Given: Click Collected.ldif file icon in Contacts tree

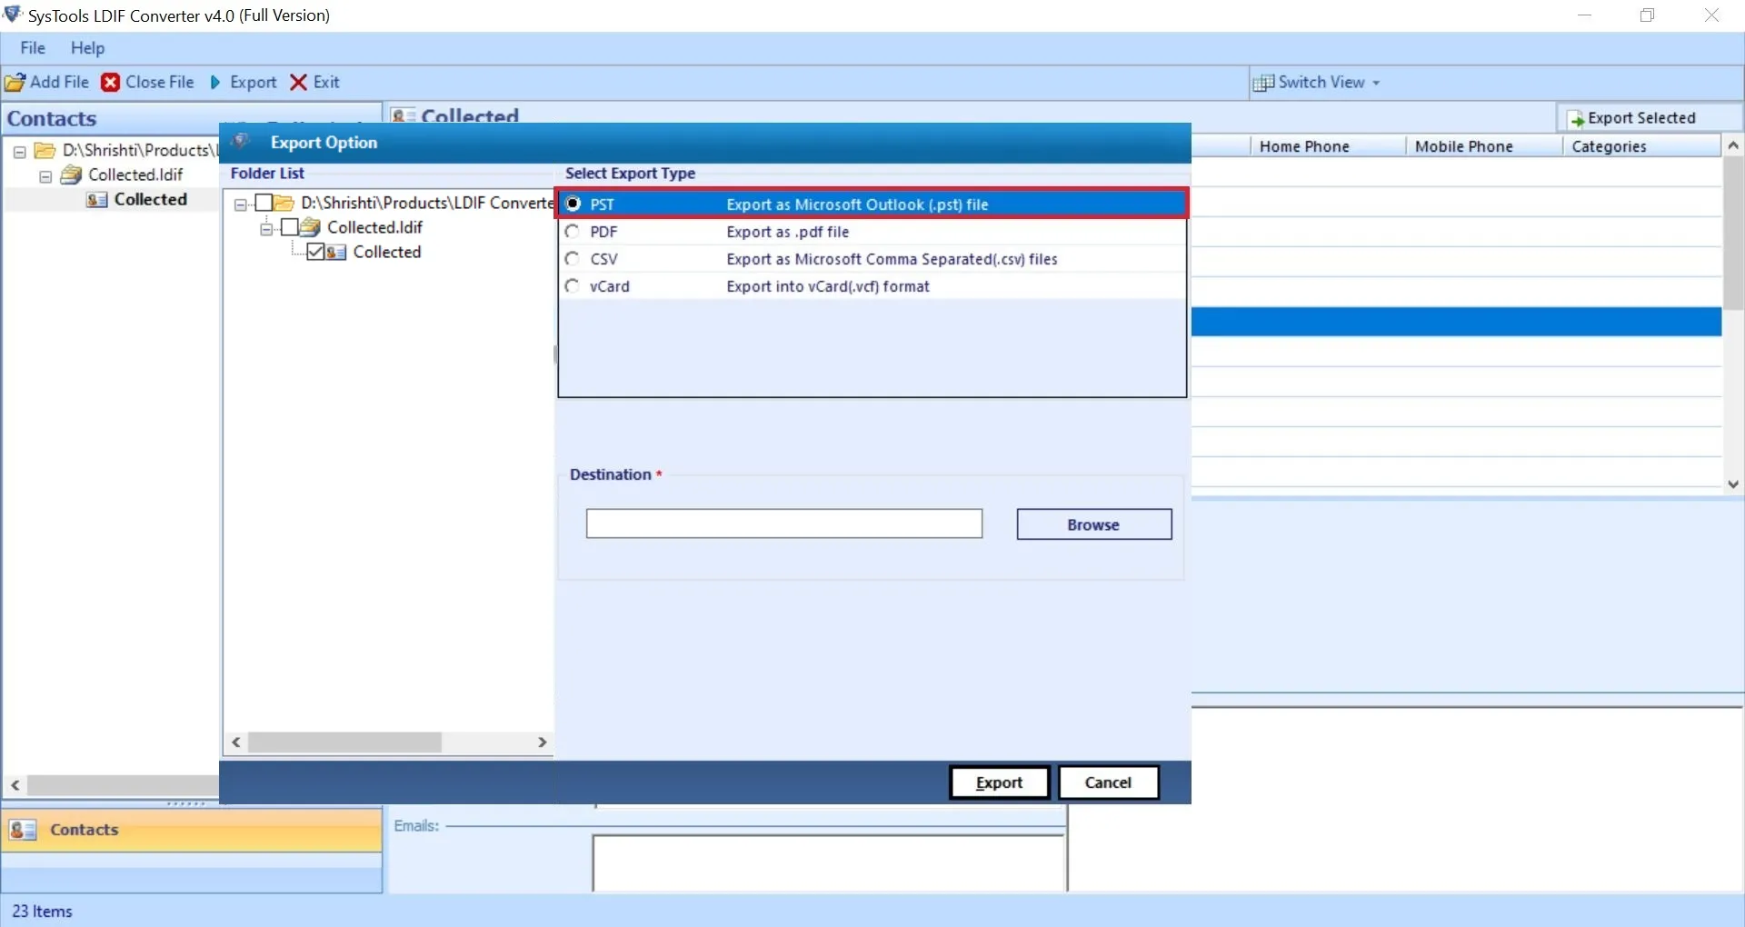Looking at the screenshot, I should (x=71, y=174).
